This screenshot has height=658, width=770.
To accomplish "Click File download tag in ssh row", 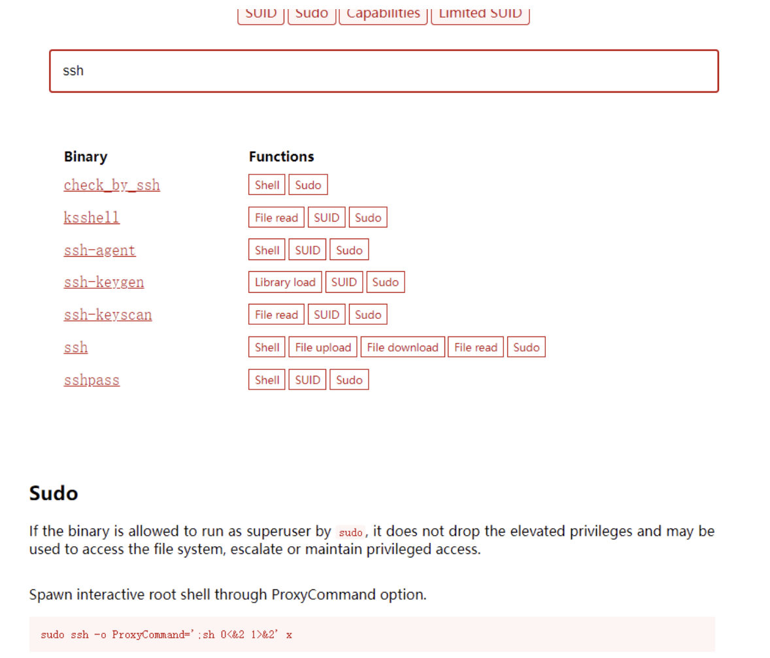I will (x=403, y=347).
